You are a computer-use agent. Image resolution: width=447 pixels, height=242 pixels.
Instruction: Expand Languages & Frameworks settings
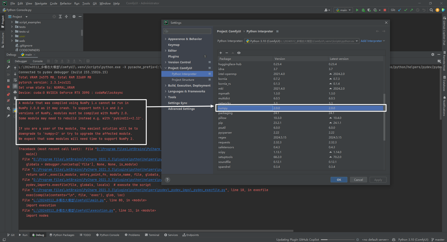click(166, 91)
